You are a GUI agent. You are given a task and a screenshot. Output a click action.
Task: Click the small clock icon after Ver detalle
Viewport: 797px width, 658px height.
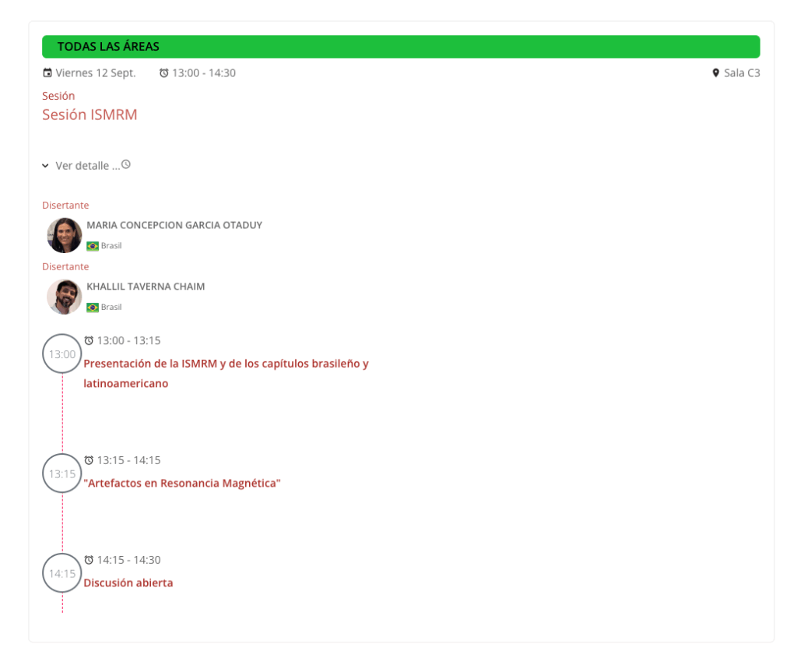tap(126, 164)
